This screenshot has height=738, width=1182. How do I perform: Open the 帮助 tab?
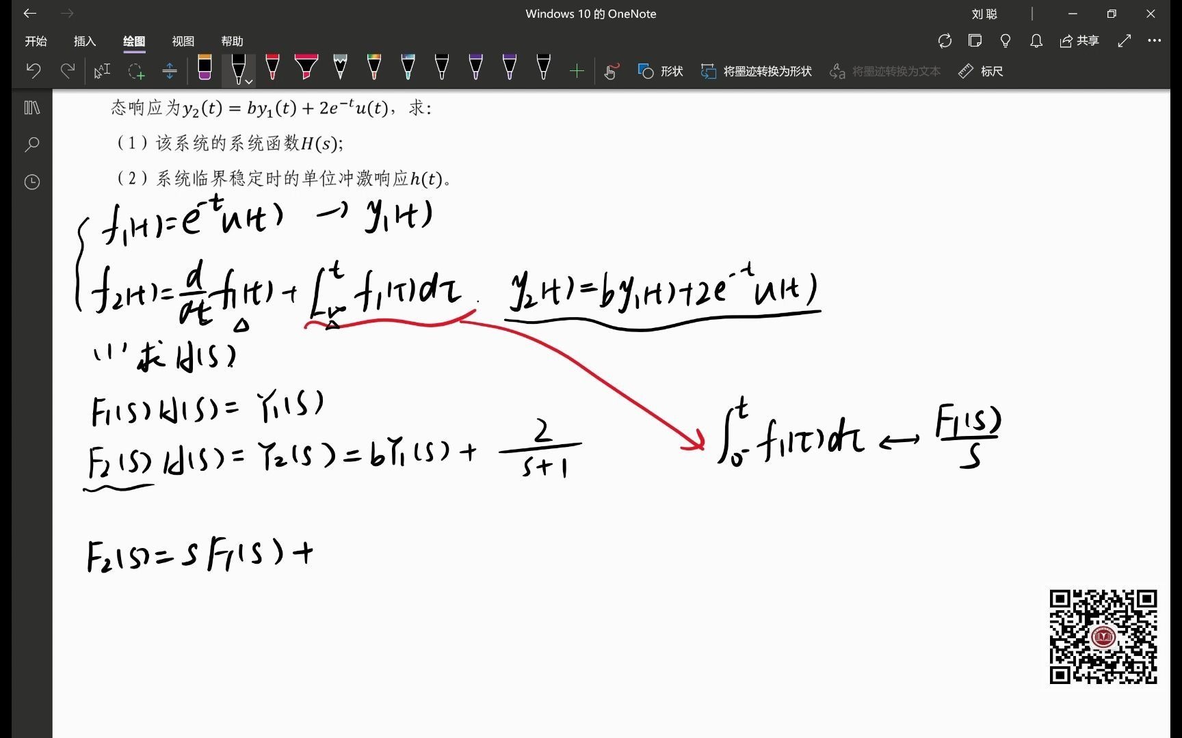pos(232,41)
